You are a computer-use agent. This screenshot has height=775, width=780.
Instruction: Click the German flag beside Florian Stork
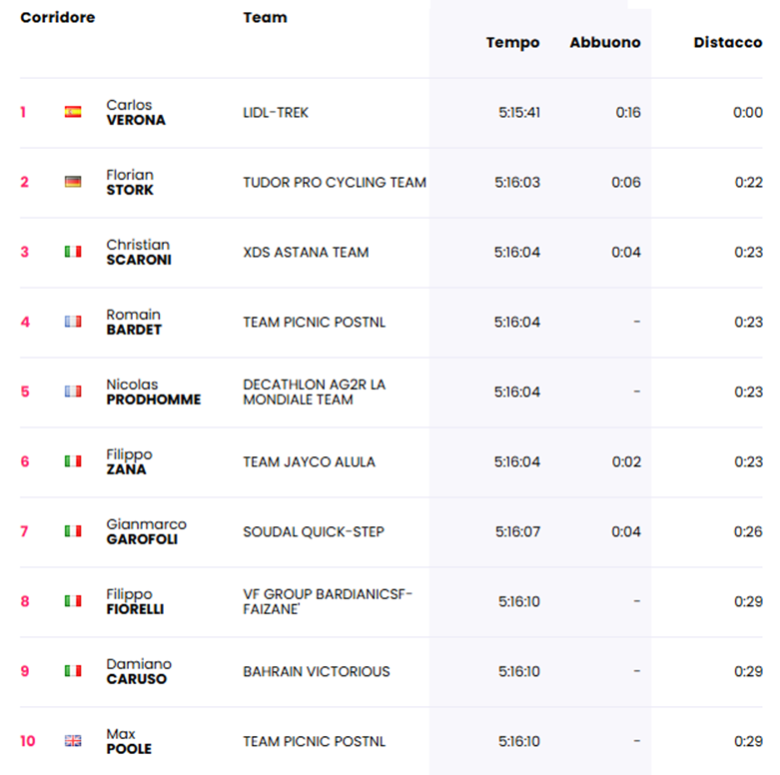73,182
